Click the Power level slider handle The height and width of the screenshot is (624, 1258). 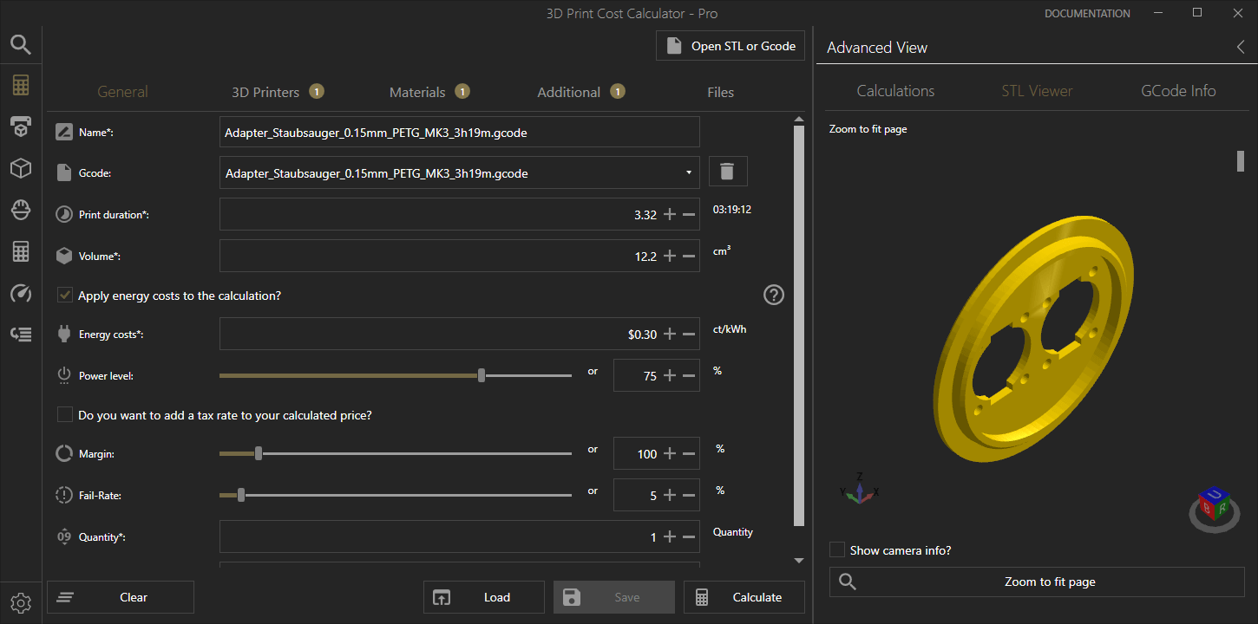[482, 375]
